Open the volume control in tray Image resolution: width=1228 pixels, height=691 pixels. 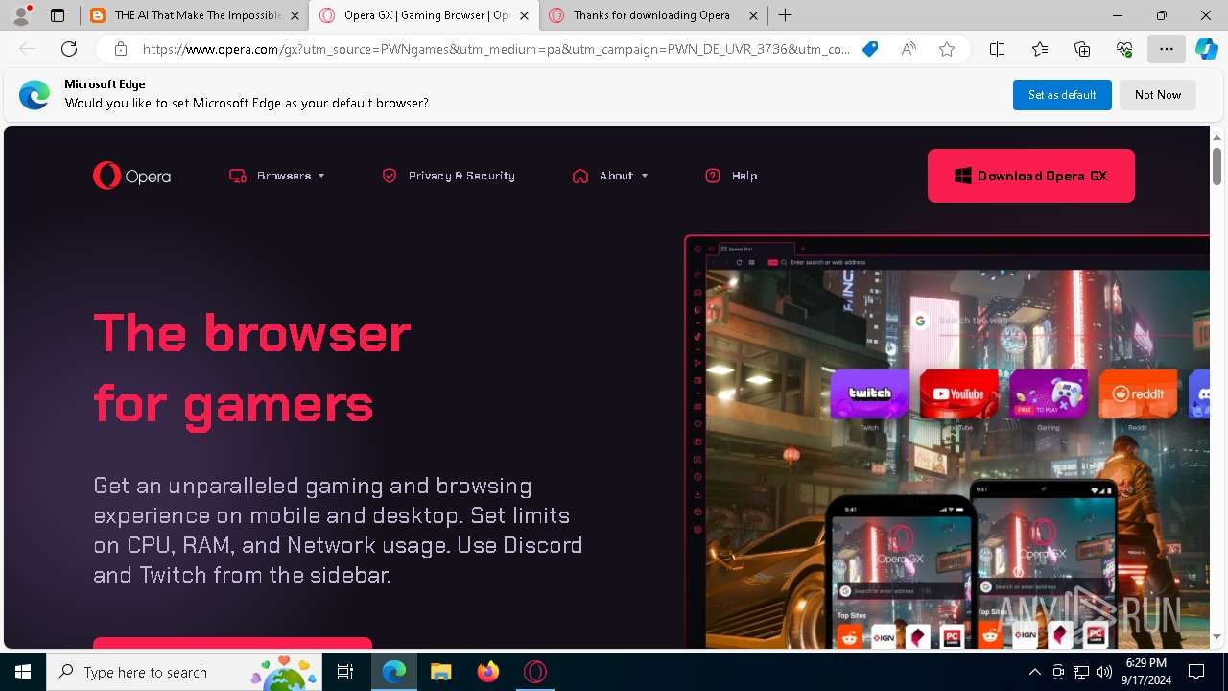(x=1103, y=672)
